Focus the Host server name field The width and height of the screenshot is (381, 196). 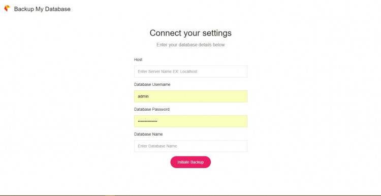click(190, 72)
